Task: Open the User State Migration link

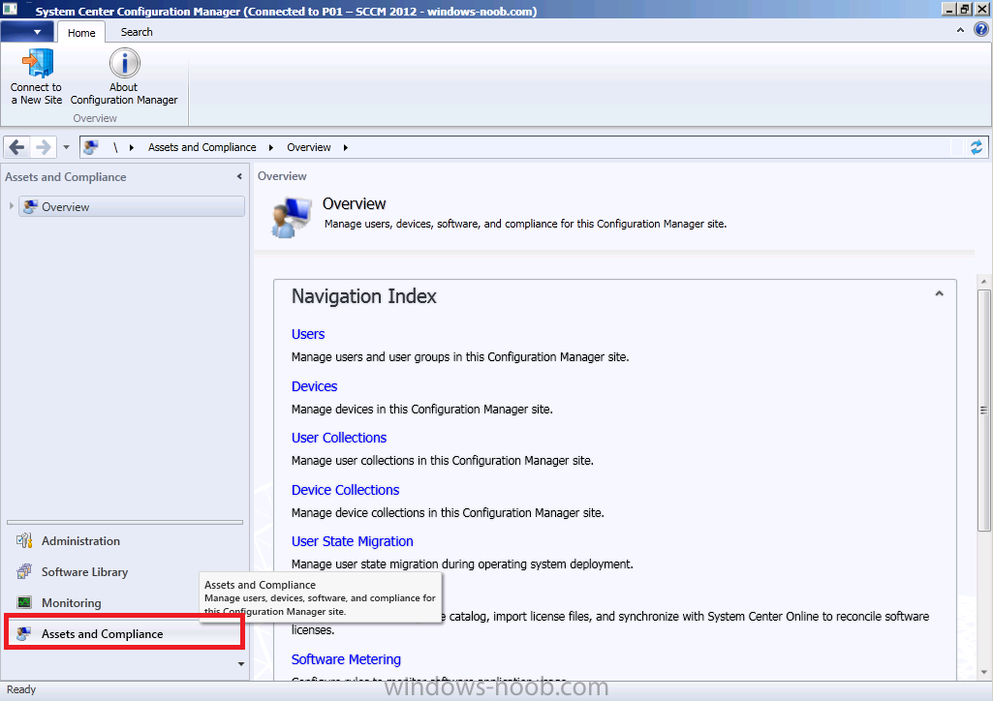Action: pyautogui.click(x=352, y=541)
